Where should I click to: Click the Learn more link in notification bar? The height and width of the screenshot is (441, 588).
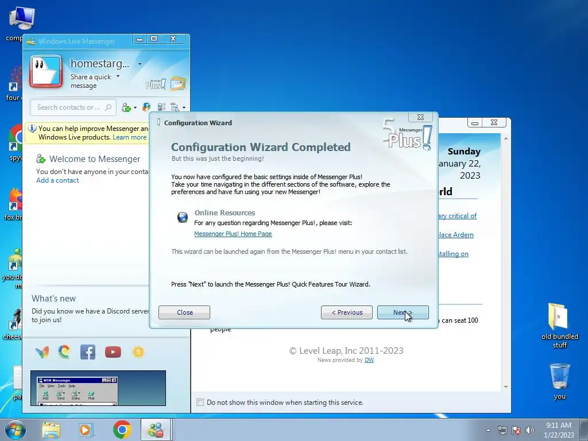[x=129, y=137]
